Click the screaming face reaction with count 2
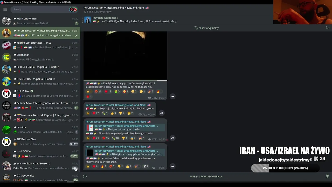This screenshot has width=332, height=187. click(133, 138)
